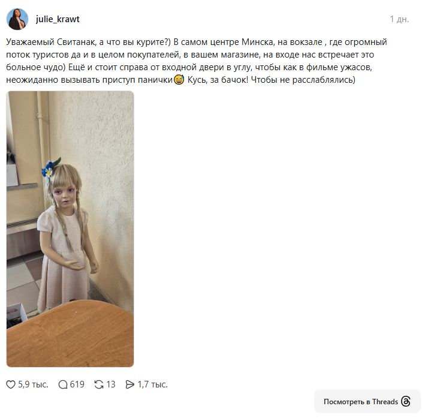Viewport: 425px width, 418px height.
Task: Click the Threads logo icon
Action: [405, 401]
